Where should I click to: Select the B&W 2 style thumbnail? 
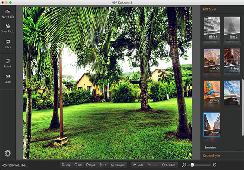pos(232,28)
